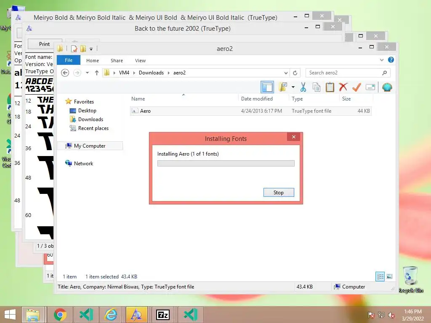Click Stop in Installing Fonts dialog
The height and width of the screenshot is (323, 431).
click(x=279, y=193)
